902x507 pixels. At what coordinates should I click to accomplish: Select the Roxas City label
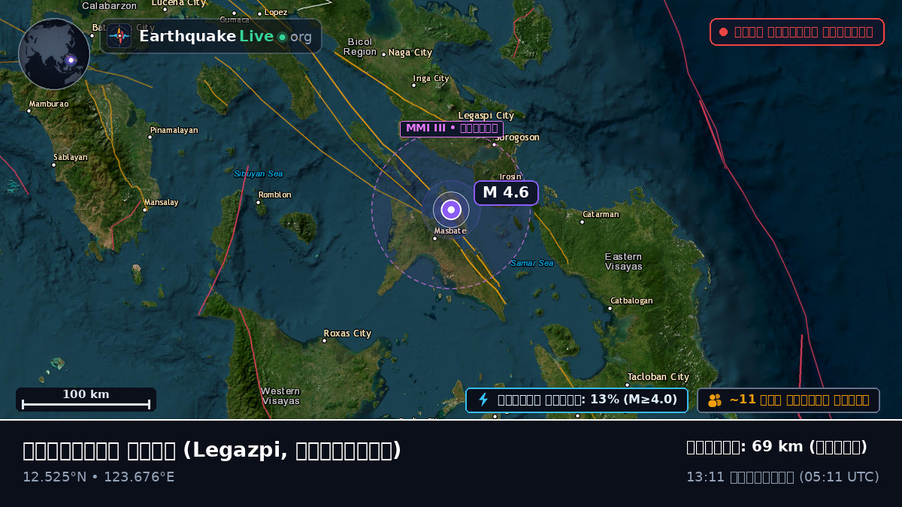tap(347, 333)
